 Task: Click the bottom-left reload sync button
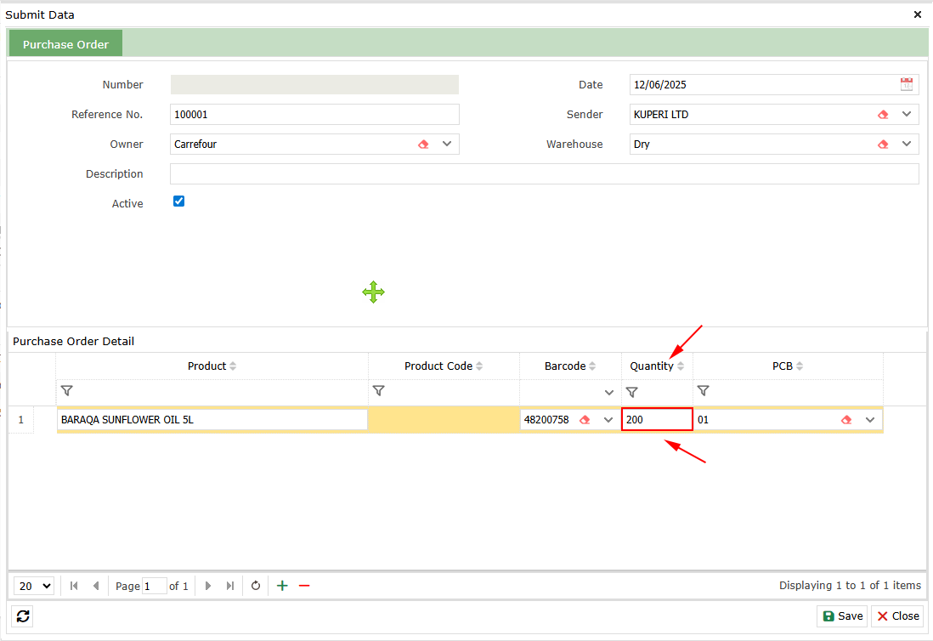[23, 616]
